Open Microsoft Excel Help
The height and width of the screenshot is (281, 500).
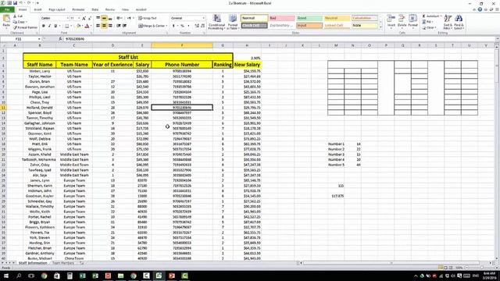point(480,9)
